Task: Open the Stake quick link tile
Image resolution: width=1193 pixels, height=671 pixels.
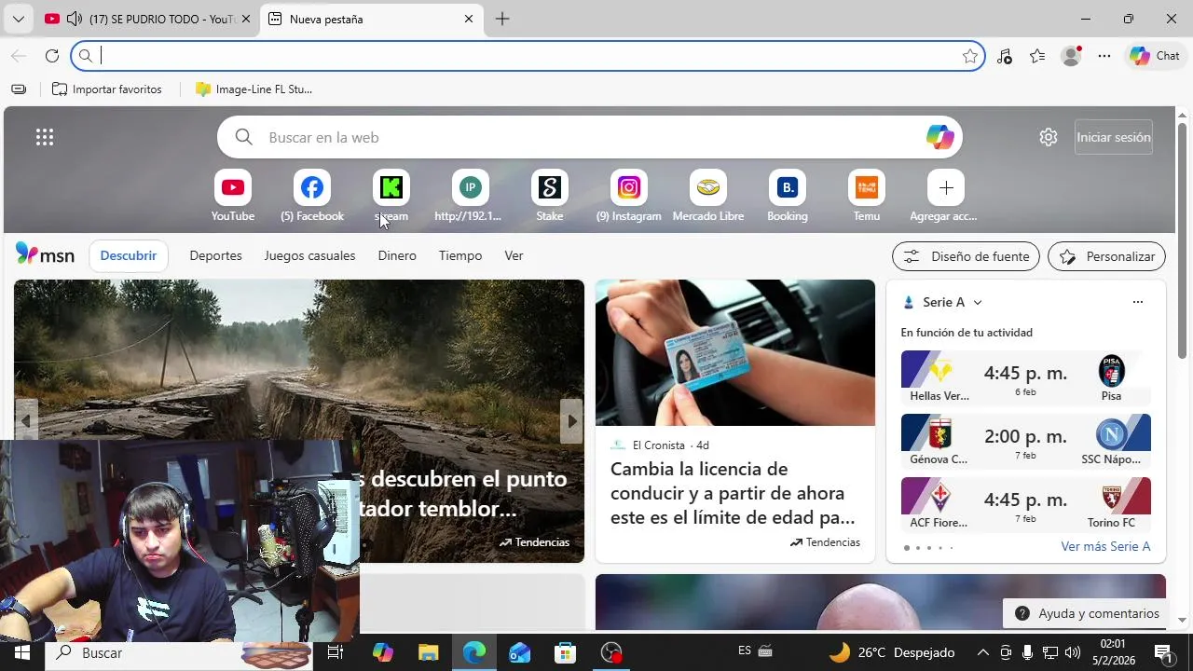Action: tap(550, 197)
